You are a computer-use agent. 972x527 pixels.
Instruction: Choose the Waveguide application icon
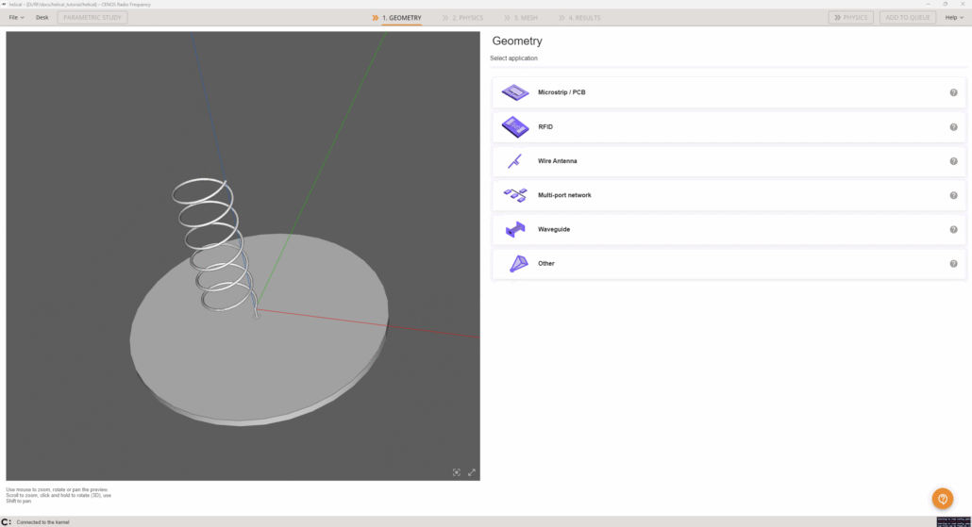[515, 229]
